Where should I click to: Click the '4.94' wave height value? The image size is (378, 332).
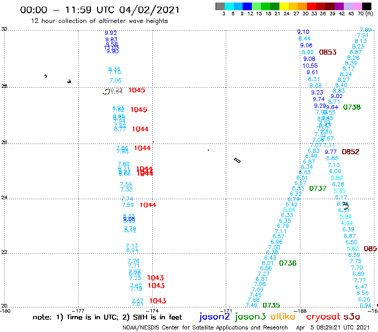tap(347, 223)
